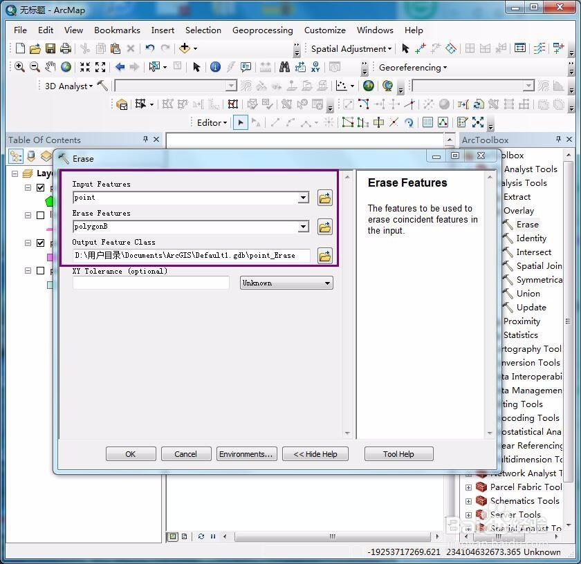
Task: Browse for Erase Features folder icon
Action: coord(325,227)
